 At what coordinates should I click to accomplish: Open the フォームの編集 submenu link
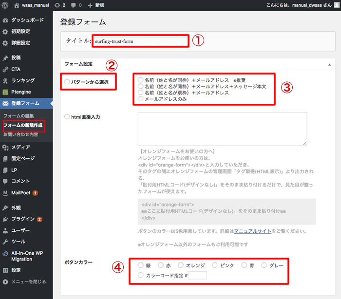[x=18, y=116]
